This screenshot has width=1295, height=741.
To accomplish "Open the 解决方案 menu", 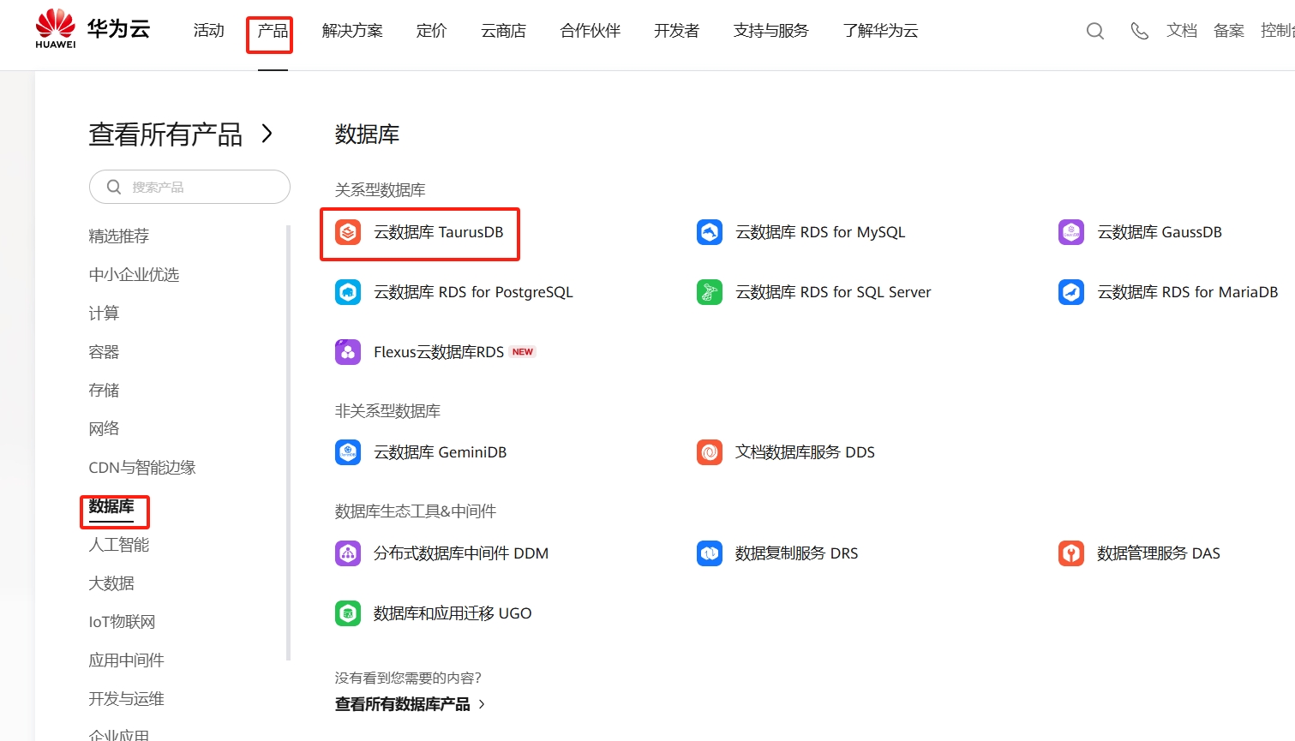I will pos(352,31).
